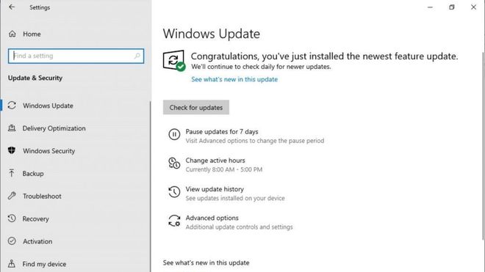
Task: Click the Activation checkmark circle icon
Action: [x=12, y=240]
